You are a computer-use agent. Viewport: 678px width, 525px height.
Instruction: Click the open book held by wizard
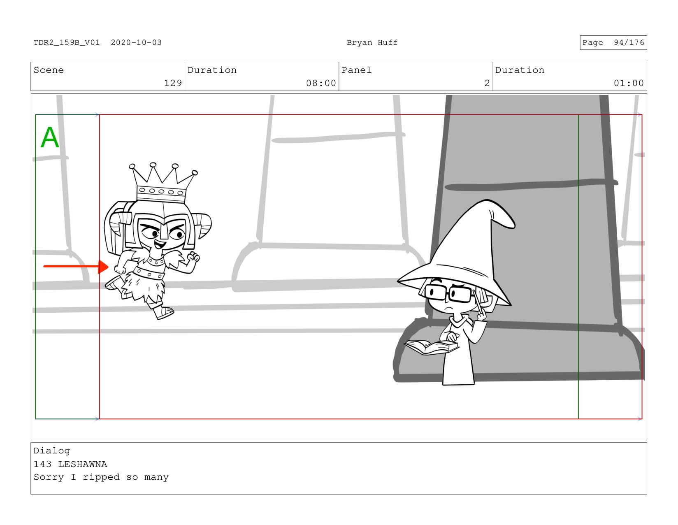tap(432, 347)
